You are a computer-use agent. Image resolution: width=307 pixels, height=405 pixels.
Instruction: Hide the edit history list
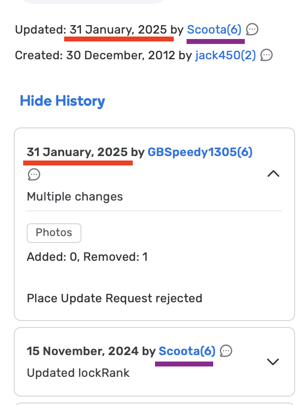(63, 101)
